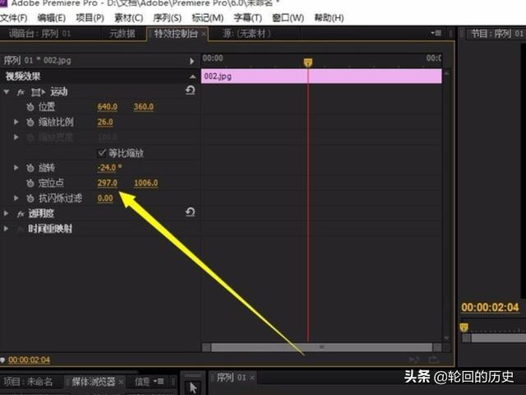Select the arrow Selection tool
This screenshot has height=395, width=526.
[193, 386]
